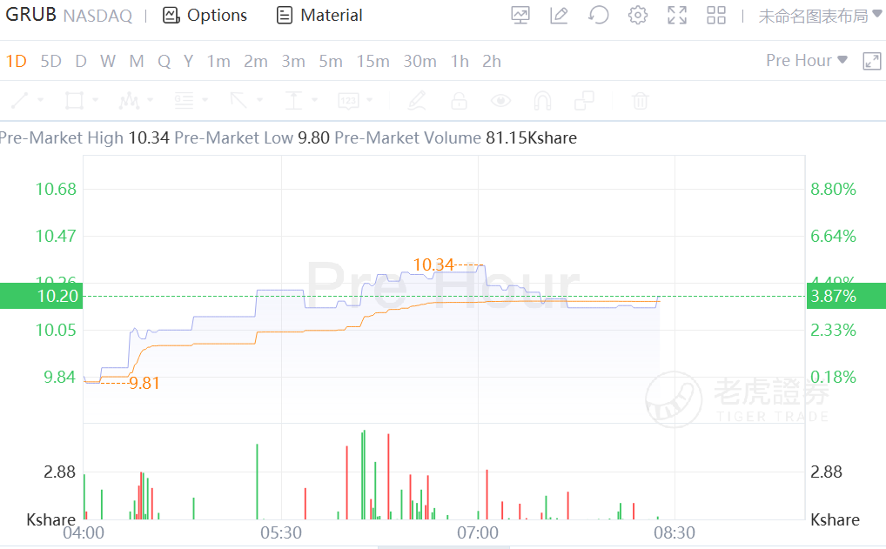
Task: Select the trash delete drawings icon
Action: point(641,101)
